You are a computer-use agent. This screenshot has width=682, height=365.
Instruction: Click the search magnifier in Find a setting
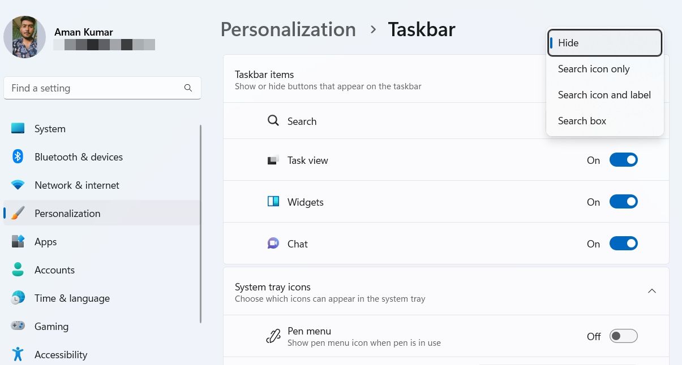tap(188, 88)
